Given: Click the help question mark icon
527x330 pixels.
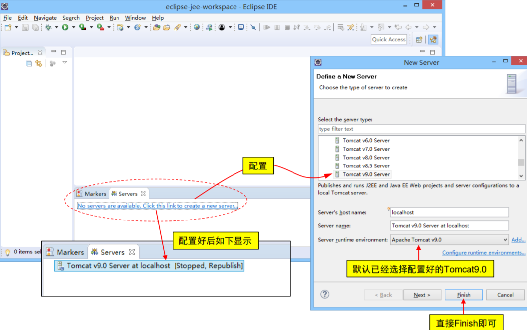Looking at the screenshot, I should tap(325, 294).
